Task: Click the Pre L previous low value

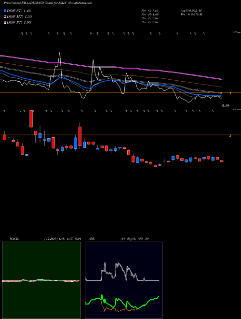Action: (x=150, y=18)
